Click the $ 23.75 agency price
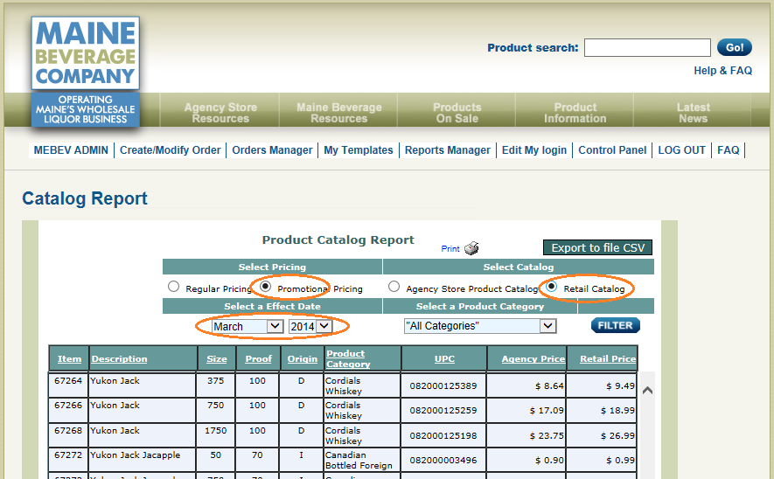The height and width of the screenshot is (479, 774). point(547,435)
